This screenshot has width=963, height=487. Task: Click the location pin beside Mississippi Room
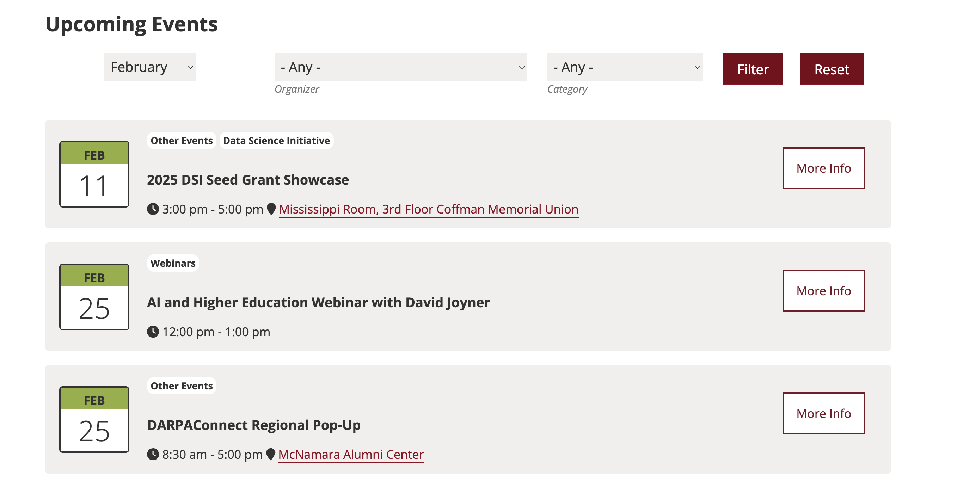[x=271, y=209]
